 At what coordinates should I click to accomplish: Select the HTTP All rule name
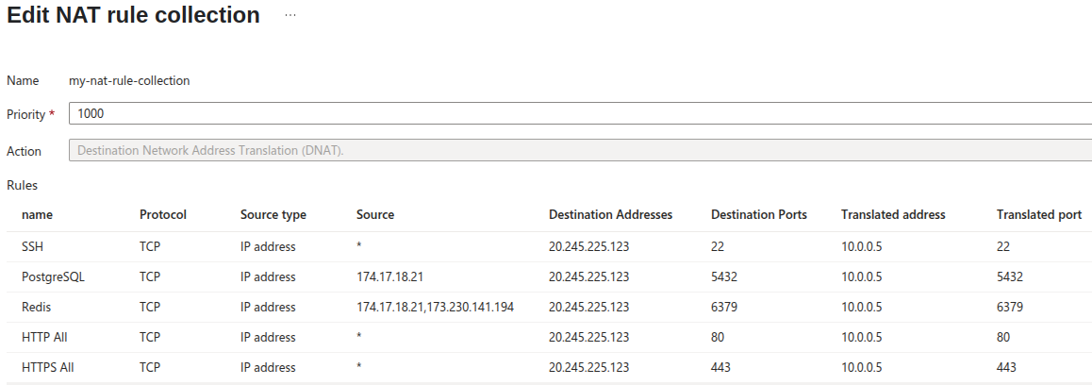[44, 337]
